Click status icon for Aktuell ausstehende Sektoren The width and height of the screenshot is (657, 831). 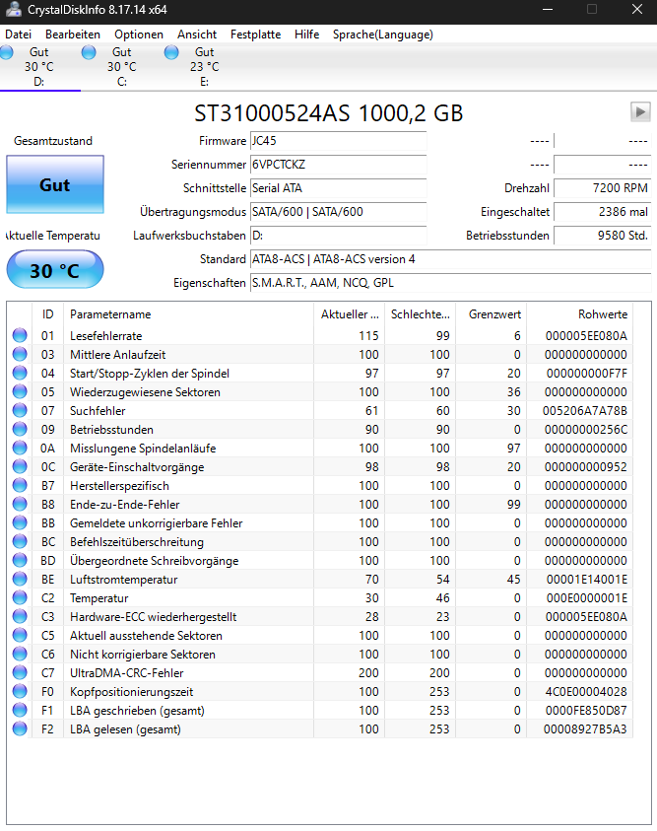pyautogui.click(x=20, y=635)
